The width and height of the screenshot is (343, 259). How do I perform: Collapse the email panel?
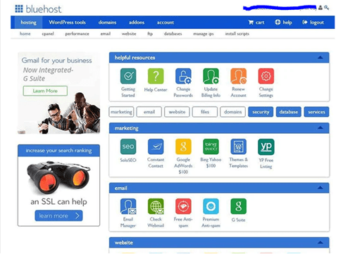point(320,188)
